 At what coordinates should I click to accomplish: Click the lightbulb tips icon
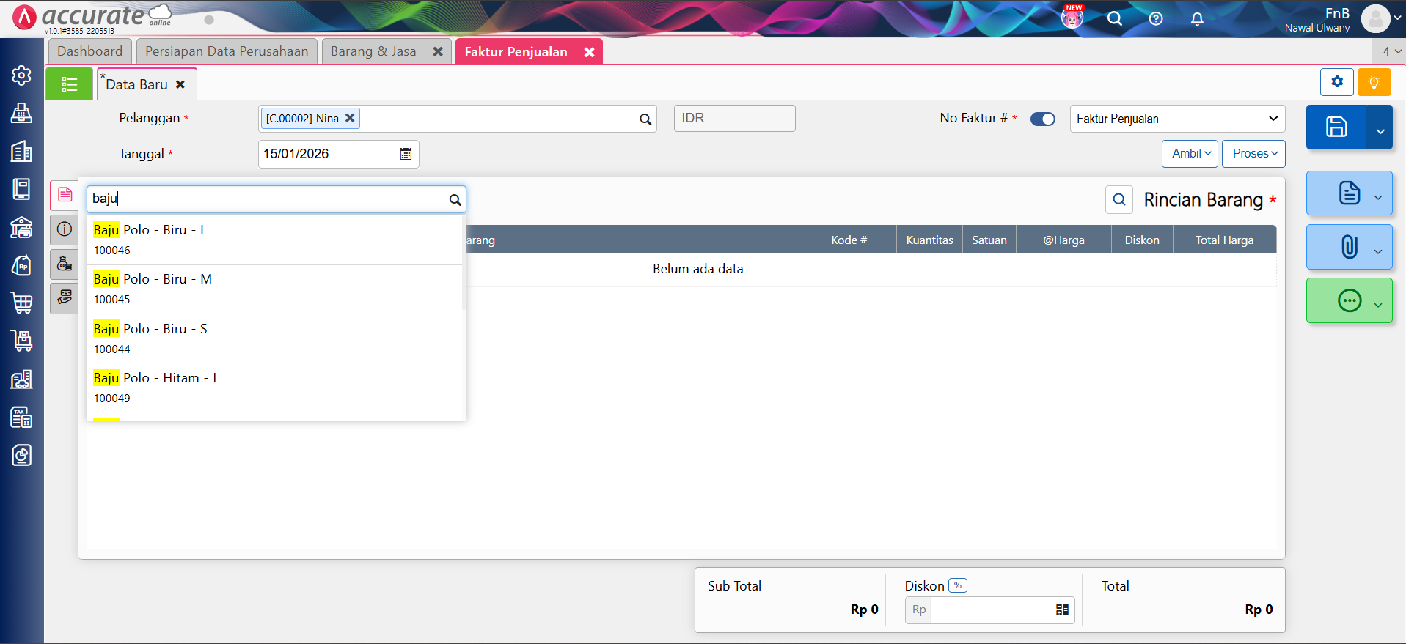coord(1374,82)
